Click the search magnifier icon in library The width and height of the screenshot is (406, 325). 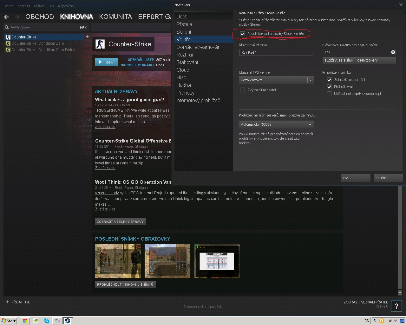[7, 27]
